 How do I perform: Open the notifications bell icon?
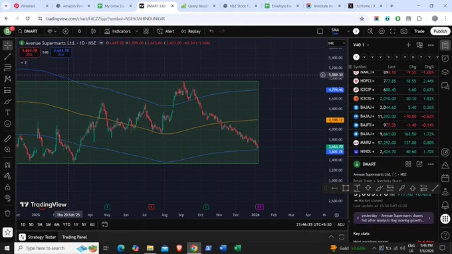pyautogui.click(x=445, y=205)
